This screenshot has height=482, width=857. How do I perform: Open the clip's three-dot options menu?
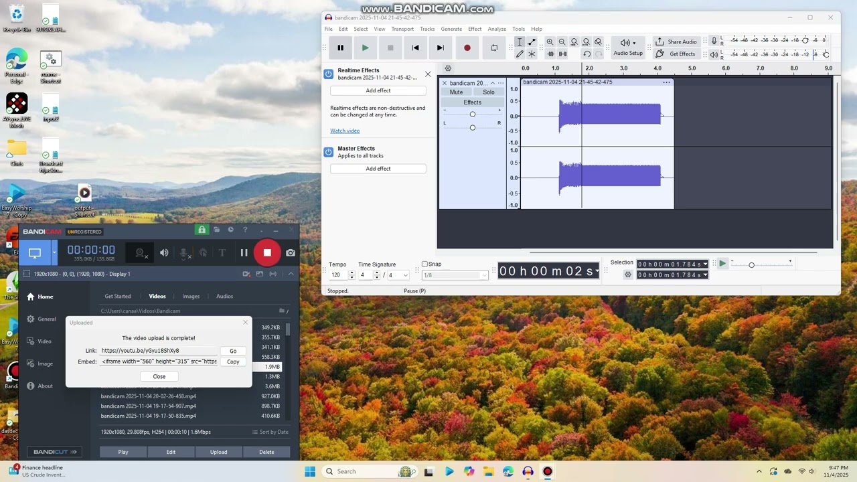click(666, 82)
